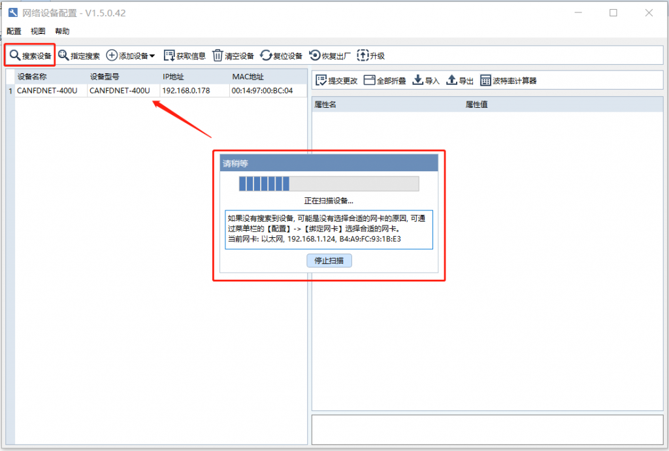Click the 导出 export icon
The width and height of the screenshot is (669, 451).
click(451, 80)
